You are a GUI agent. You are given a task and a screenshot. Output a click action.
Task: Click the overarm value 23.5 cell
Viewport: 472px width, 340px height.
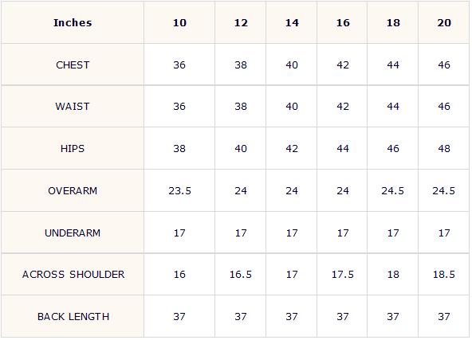179,190
